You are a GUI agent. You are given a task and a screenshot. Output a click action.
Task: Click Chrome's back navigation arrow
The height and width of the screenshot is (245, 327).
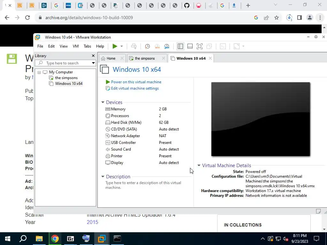pos(7,18)
